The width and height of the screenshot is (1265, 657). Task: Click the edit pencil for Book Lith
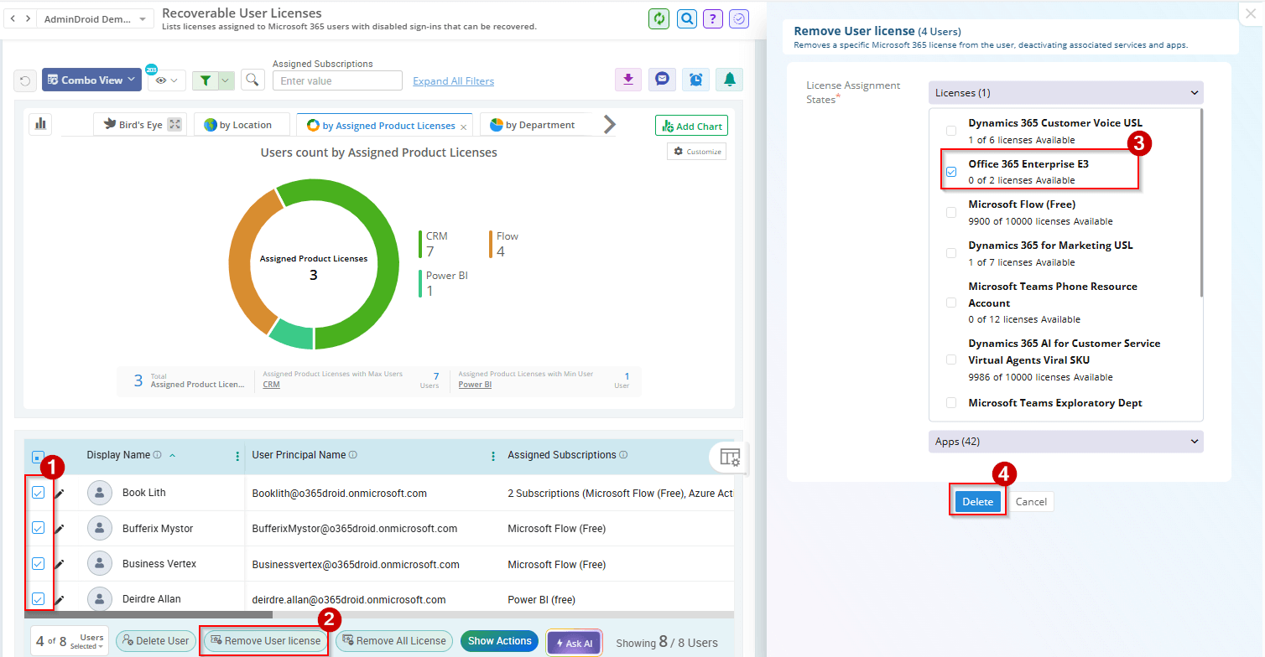[60, 494]
